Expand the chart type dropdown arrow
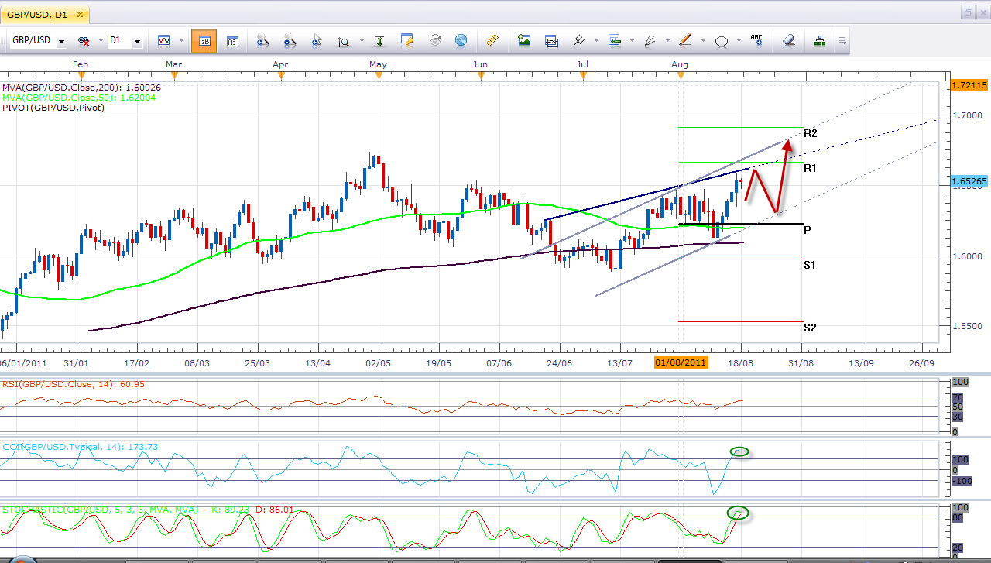The image size is (991, 563). coord(181,41)
